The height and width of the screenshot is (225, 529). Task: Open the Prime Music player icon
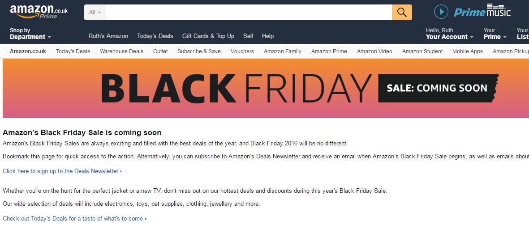click(x=441, y=12)
